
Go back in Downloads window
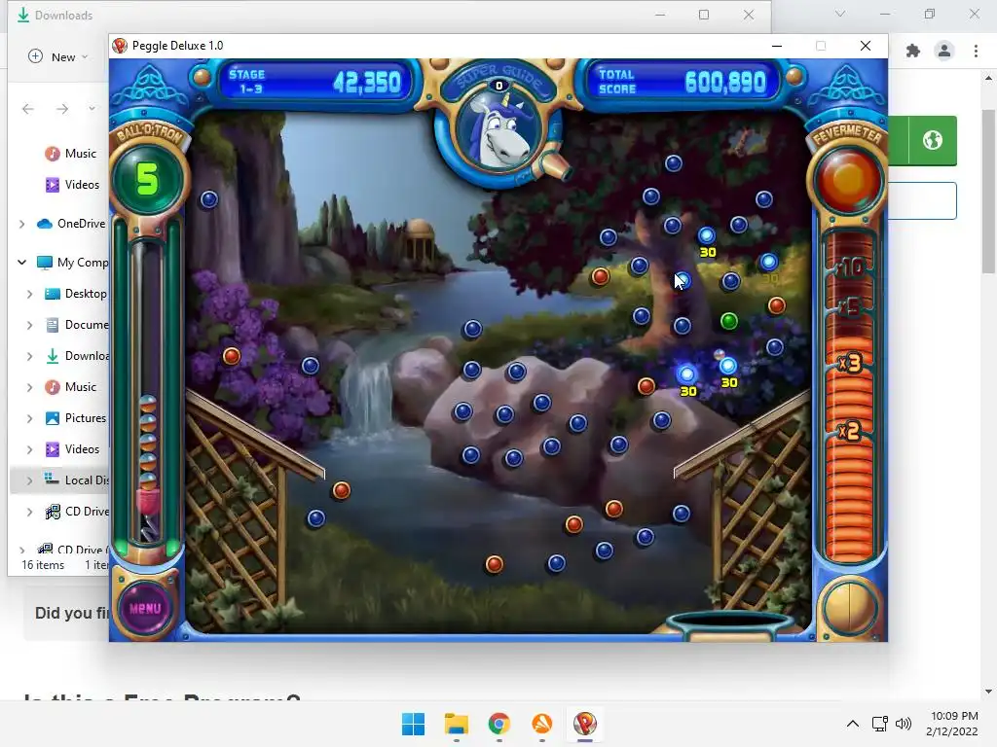coord(28,109)
